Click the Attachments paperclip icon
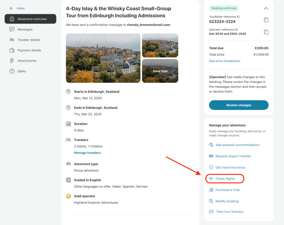The width and height of the screenshot is (284, 225). coord(12,61)
